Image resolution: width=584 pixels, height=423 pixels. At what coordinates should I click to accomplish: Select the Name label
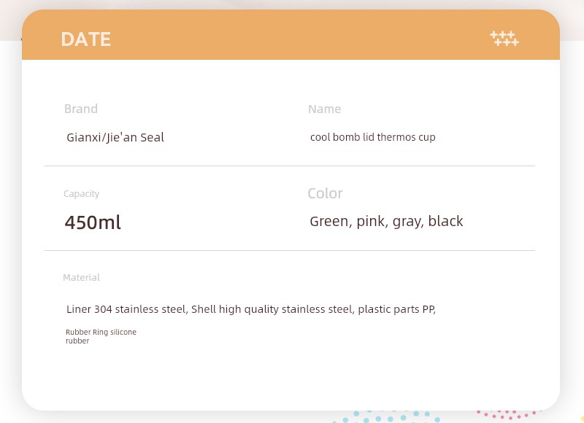(324, 109)
